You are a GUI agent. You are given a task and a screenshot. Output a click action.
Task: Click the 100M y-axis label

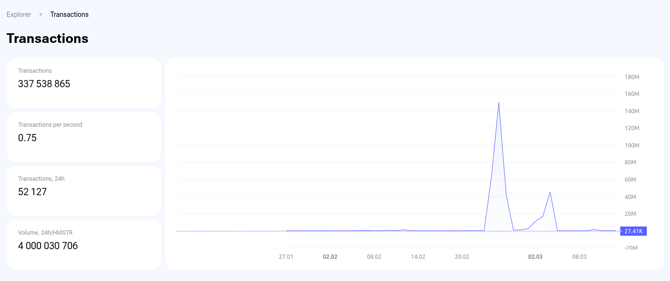click(x=632, y=146)
